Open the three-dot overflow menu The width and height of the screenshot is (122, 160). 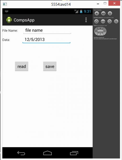tap(86, 20)
